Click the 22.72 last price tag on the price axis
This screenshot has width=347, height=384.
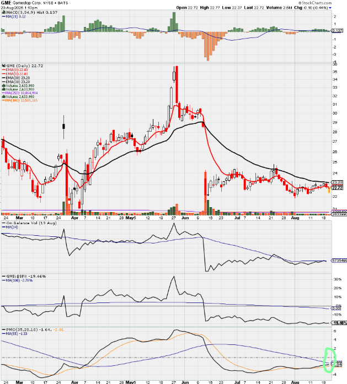[x=337, y=188]
